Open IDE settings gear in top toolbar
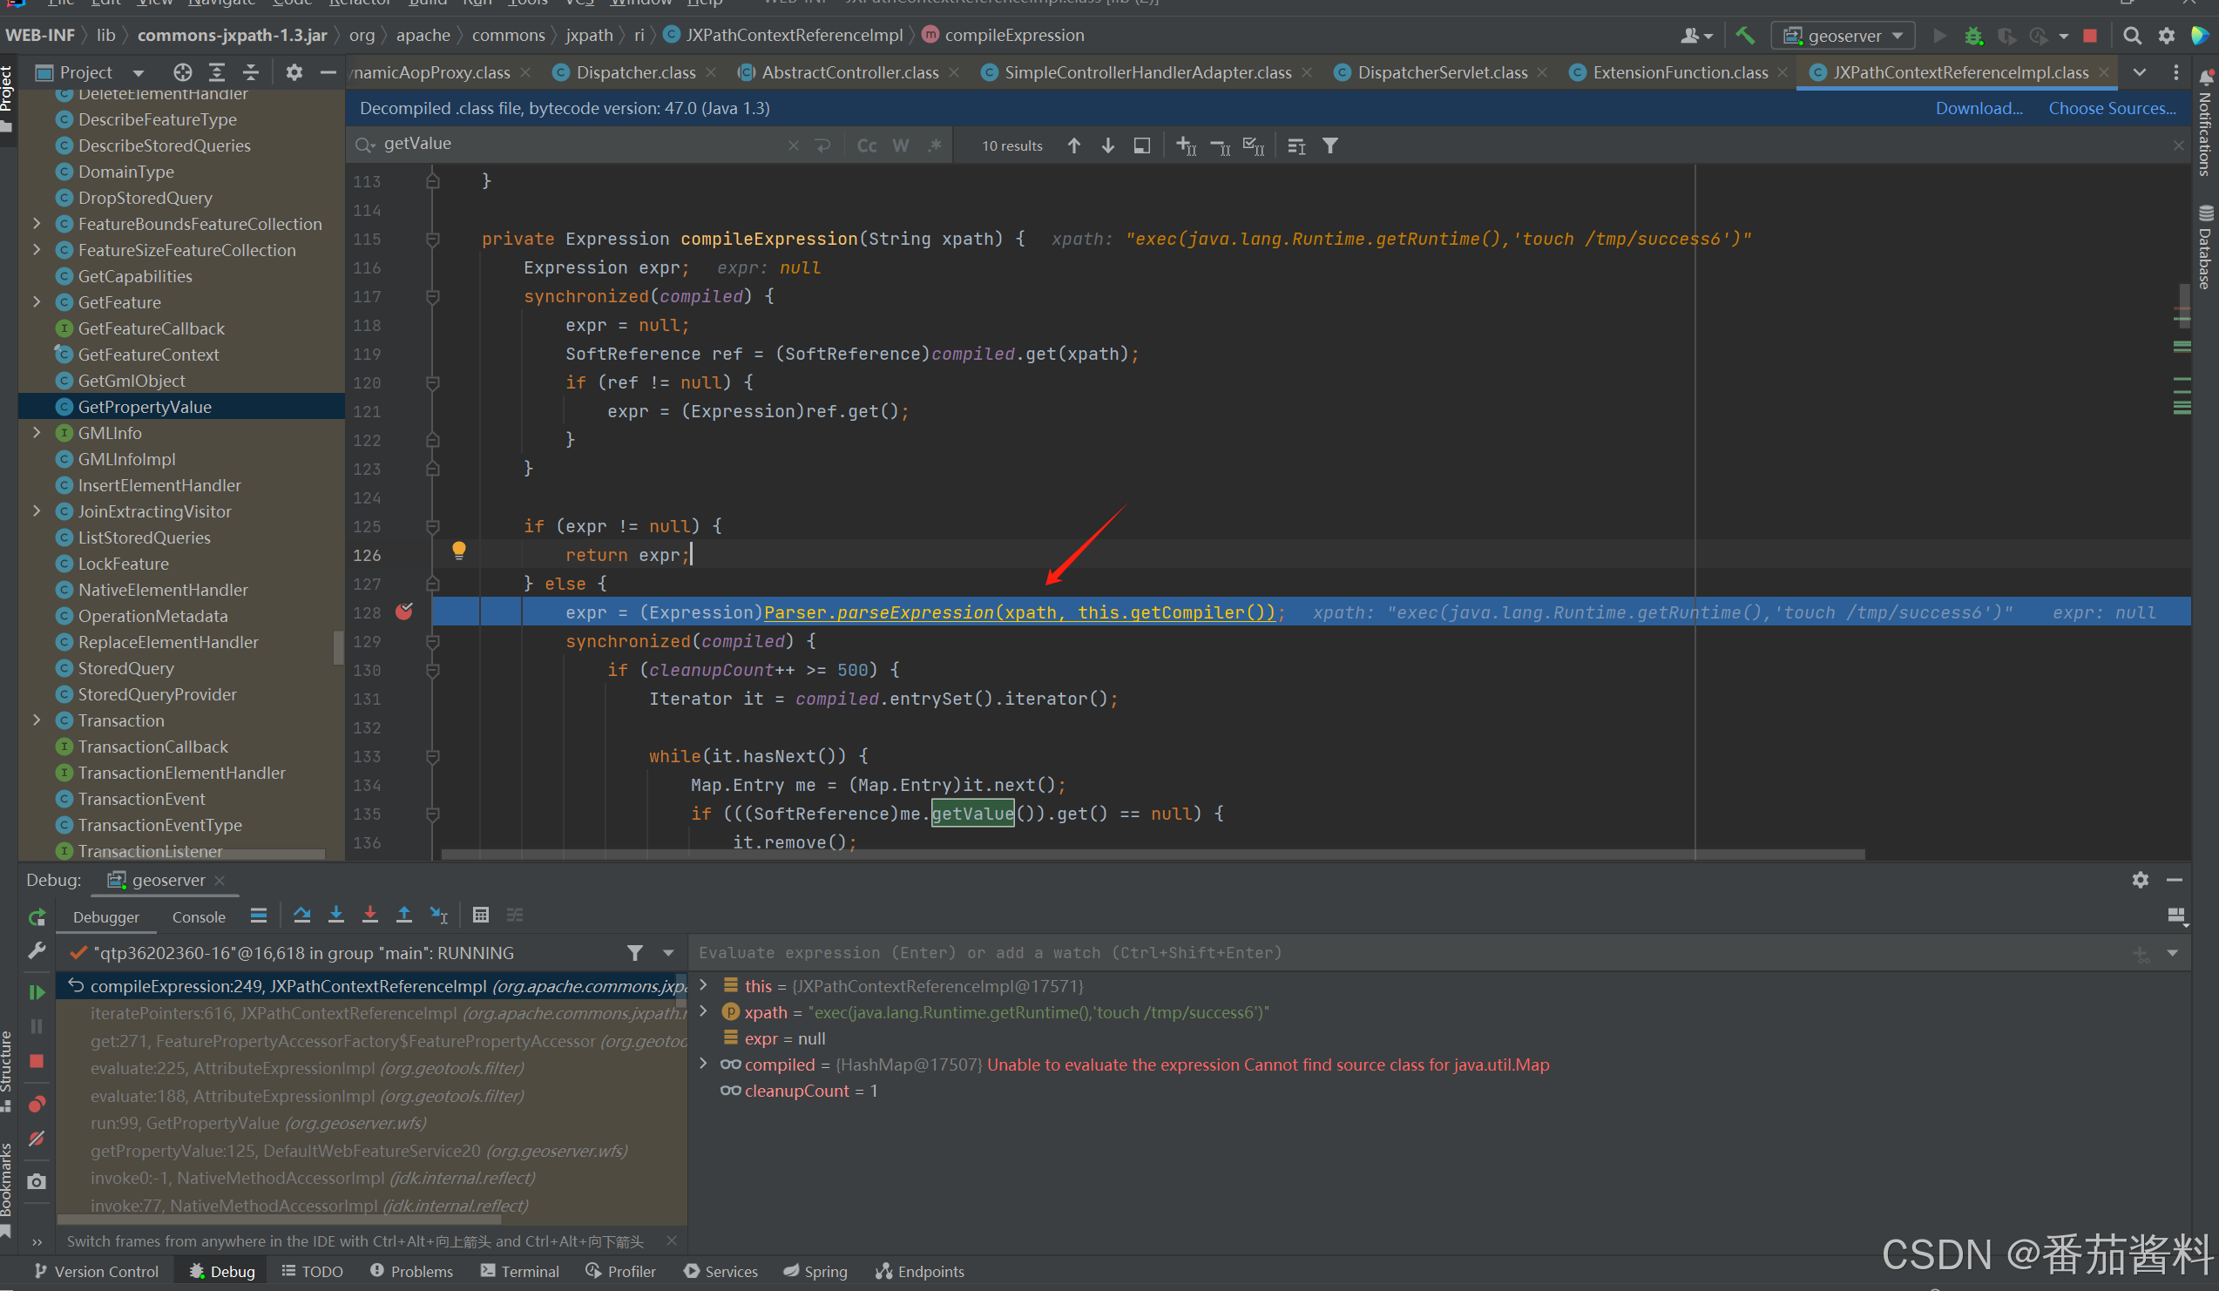Screen dimensions: 2219x1291 pos(2166,35)
